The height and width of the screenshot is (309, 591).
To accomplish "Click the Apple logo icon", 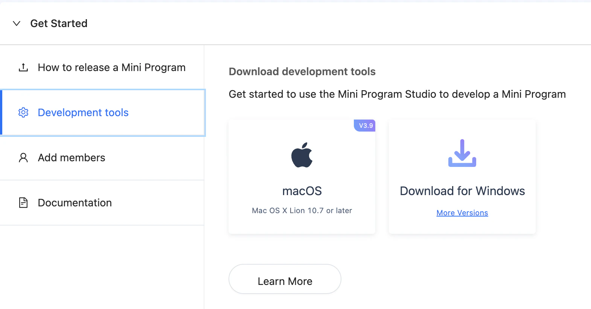I will [x=302, y=154].
